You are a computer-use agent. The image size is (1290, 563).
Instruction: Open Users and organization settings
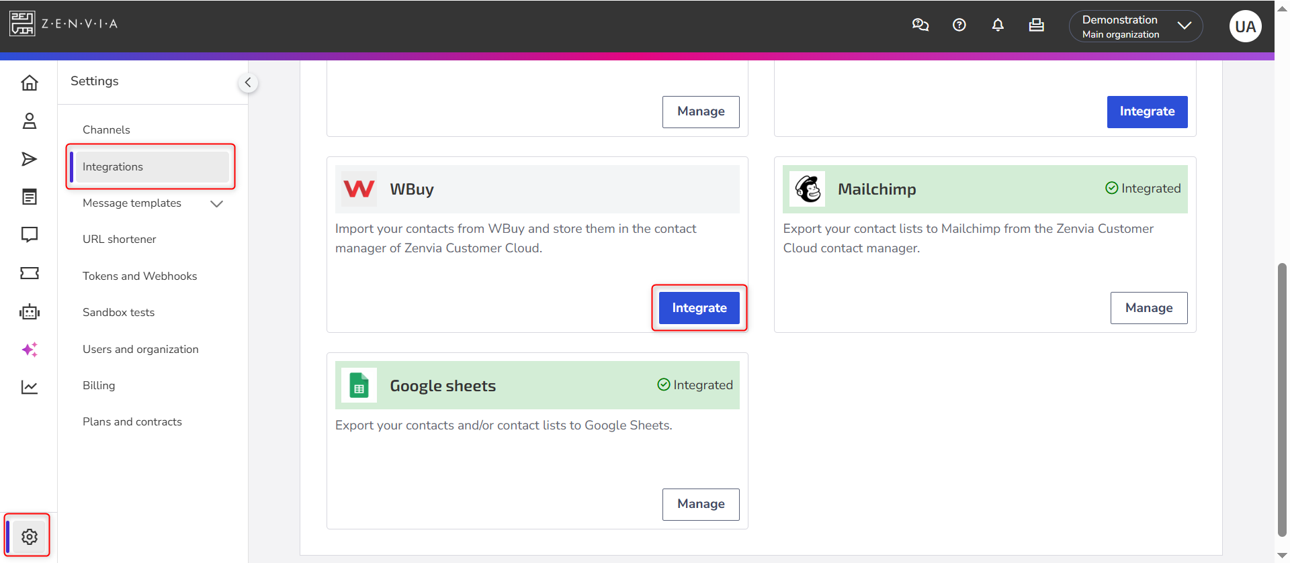point(140,349)
